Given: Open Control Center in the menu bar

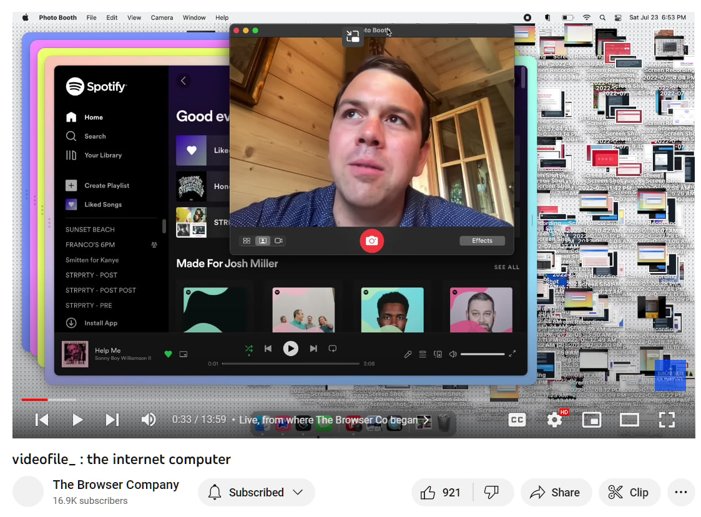Looking at the screenshot, I should click(618, 17).
